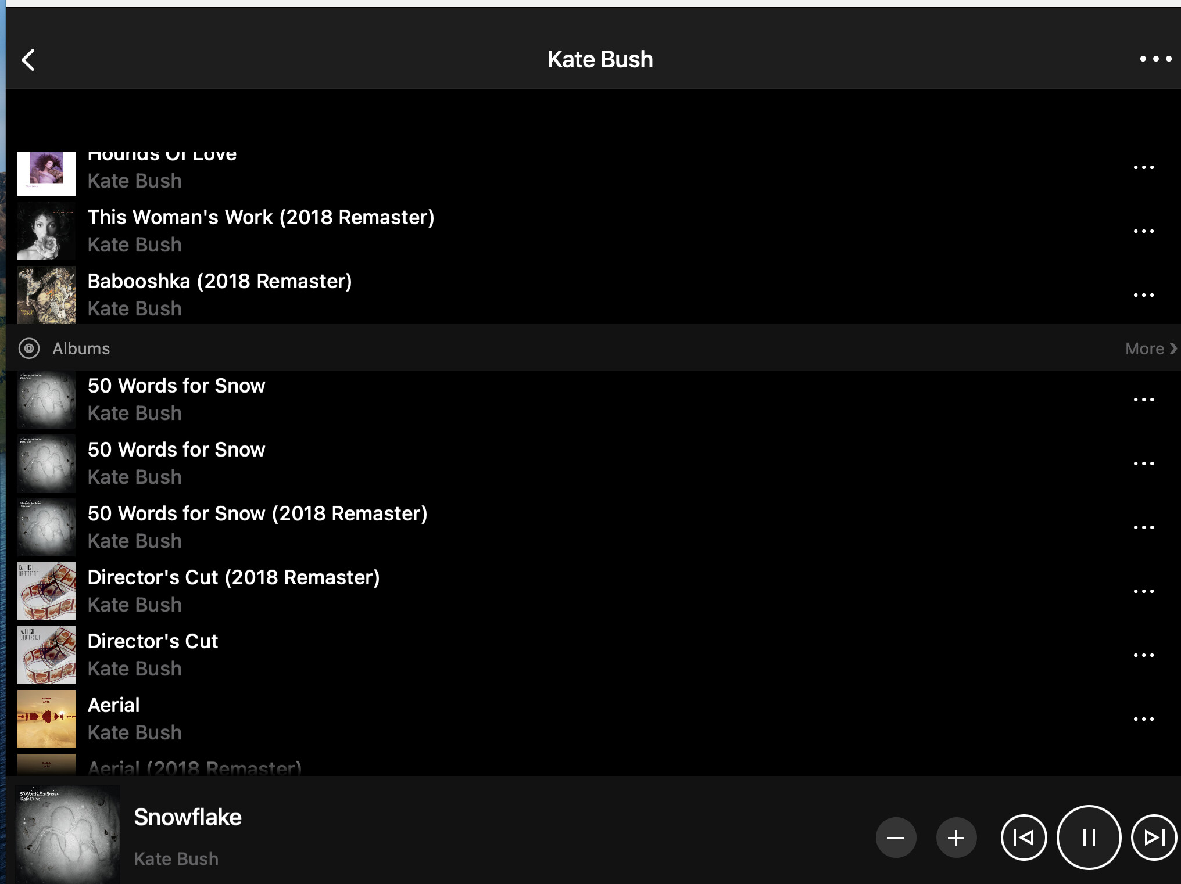This screenshot has height=884, width=1181.
Task: Open the Kate Bush page options menu
Action: [1155, 59]
